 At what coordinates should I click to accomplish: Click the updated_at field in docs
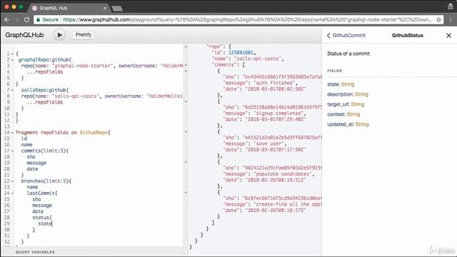(340, 124)
